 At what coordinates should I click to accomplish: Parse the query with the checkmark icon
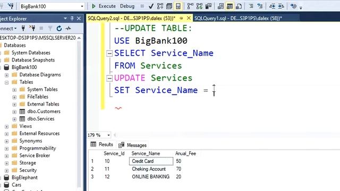pos(151,6)
